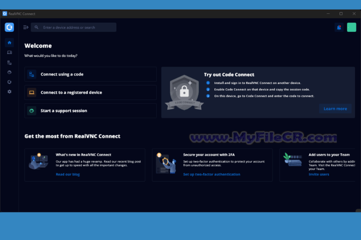This screenshot has height=240, width=361.
Task: Open the Devices sidebar icon
Action: coord(10,52)
